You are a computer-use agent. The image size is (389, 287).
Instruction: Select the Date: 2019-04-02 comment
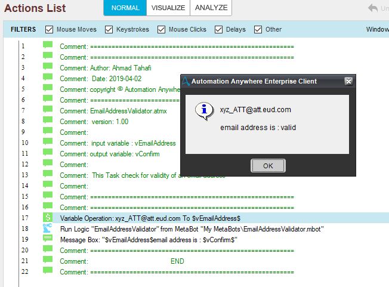pos(100,79)
